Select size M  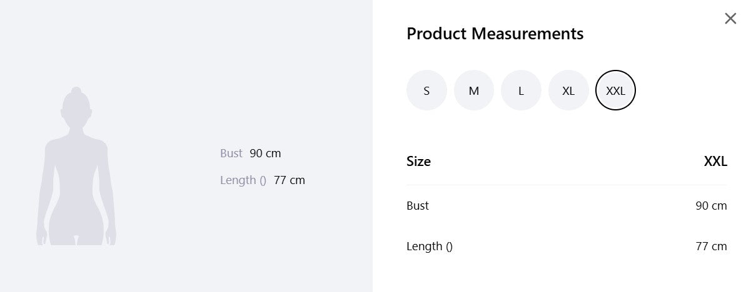click(x=474, y=90)
